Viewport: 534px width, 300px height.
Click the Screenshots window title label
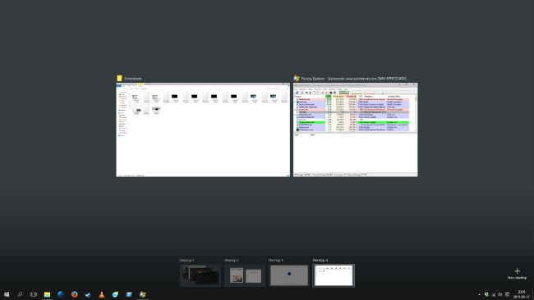pos(133,79)
